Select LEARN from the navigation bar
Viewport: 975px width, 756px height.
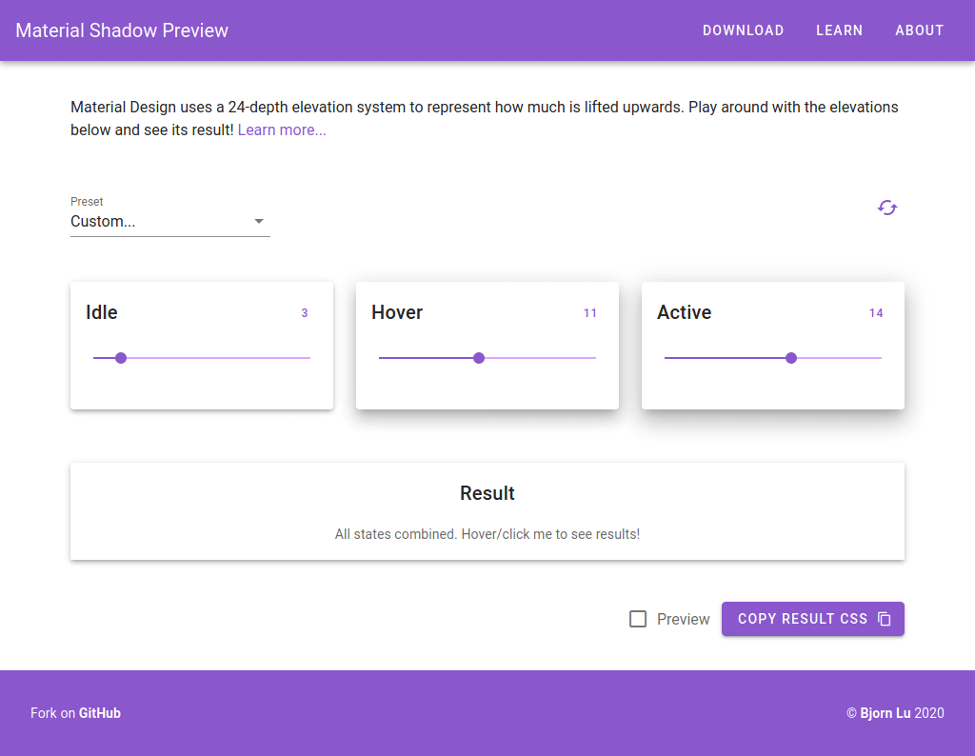[839, 30]
